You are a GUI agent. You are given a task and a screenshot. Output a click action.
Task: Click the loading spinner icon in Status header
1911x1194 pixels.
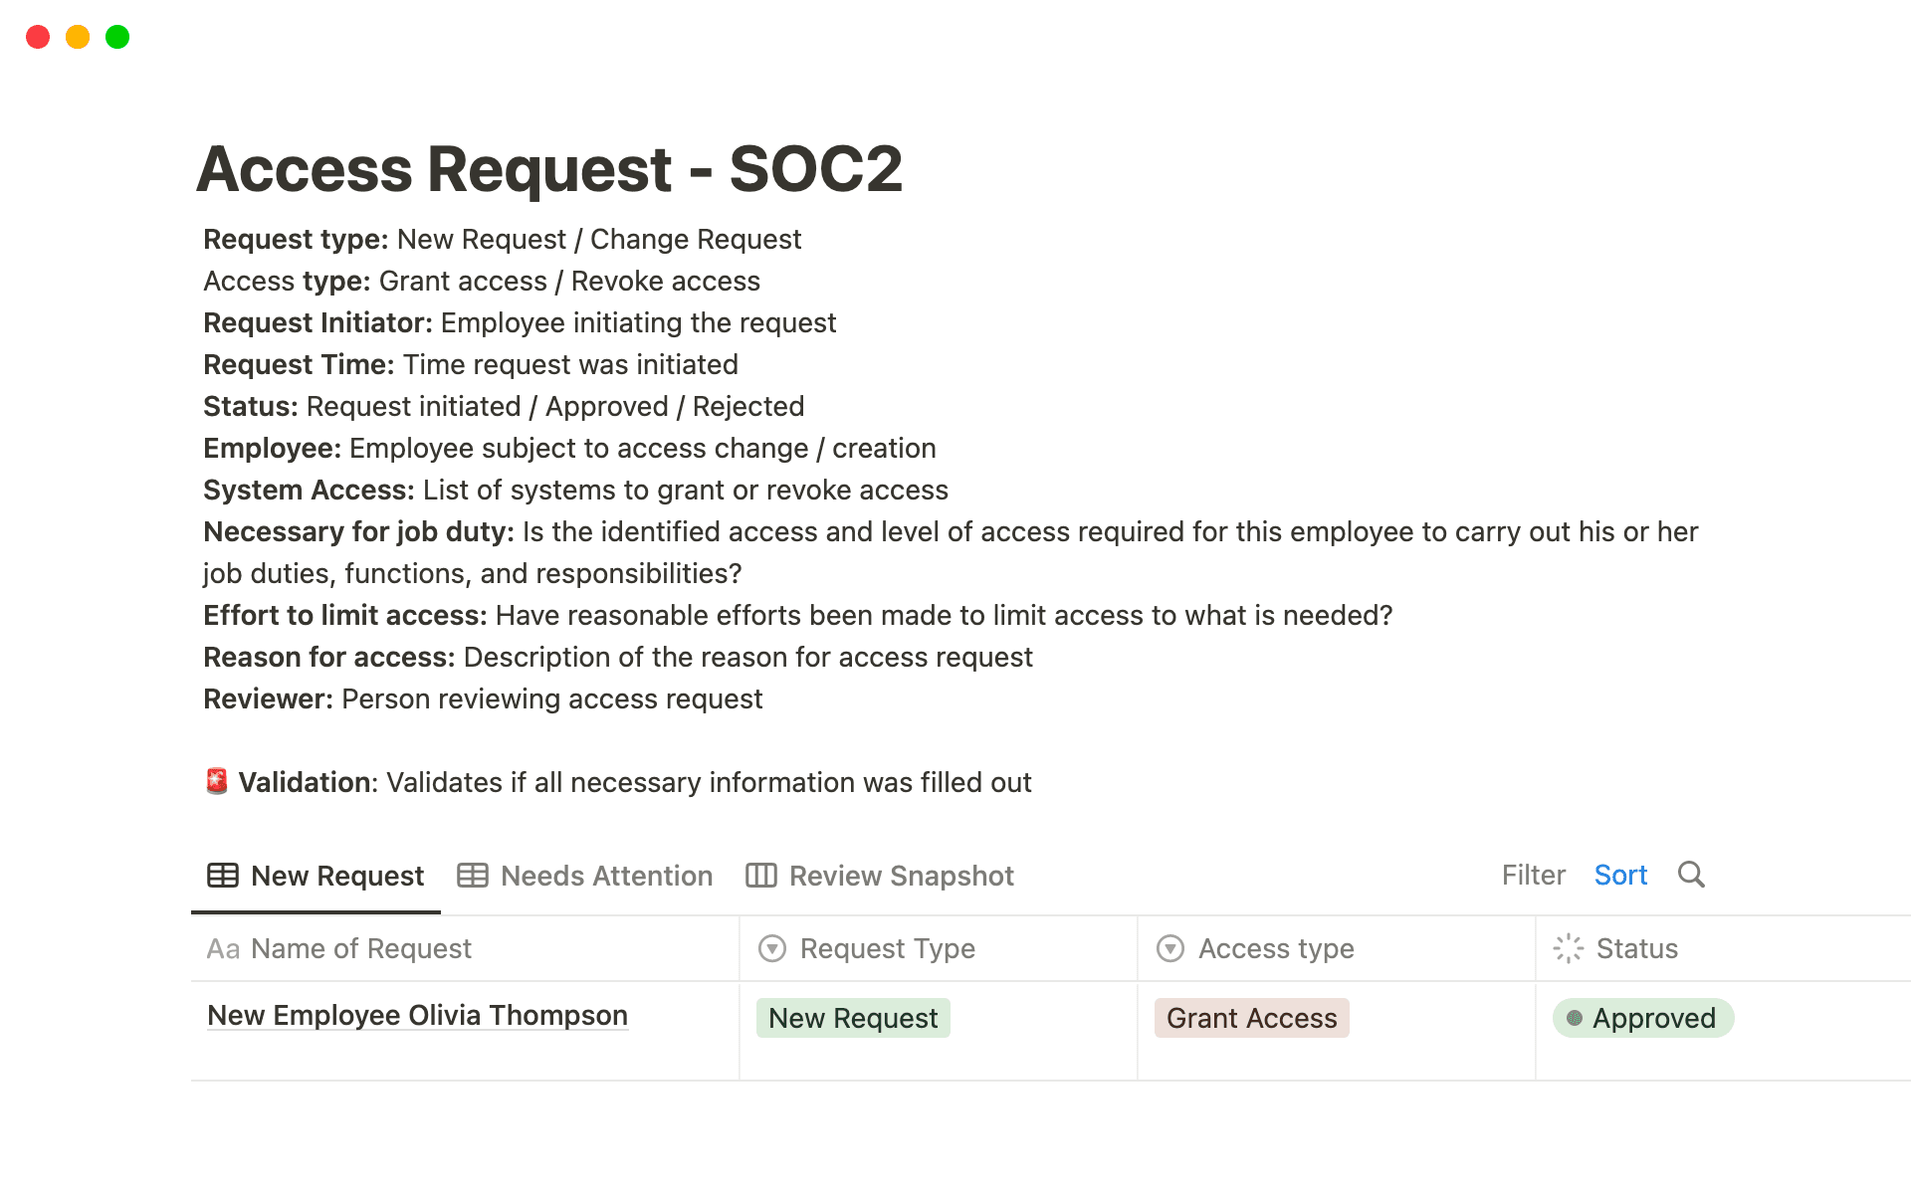point(1568,948)
